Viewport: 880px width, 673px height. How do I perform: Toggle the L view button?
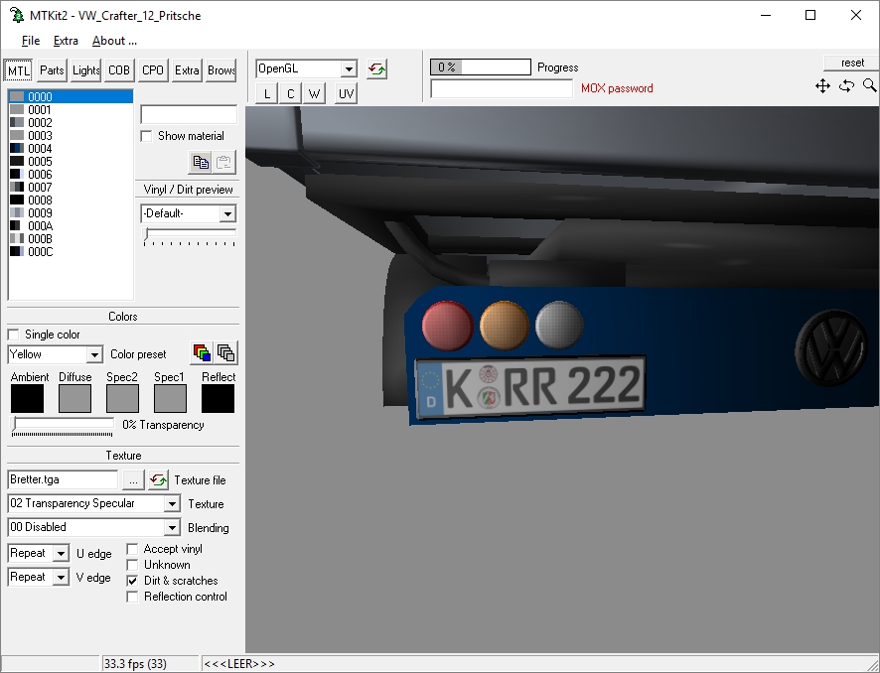[x=266, y=93]
